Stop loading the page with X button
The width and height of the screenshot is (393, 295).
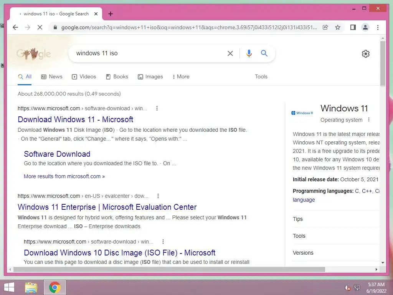coord(40,27)
